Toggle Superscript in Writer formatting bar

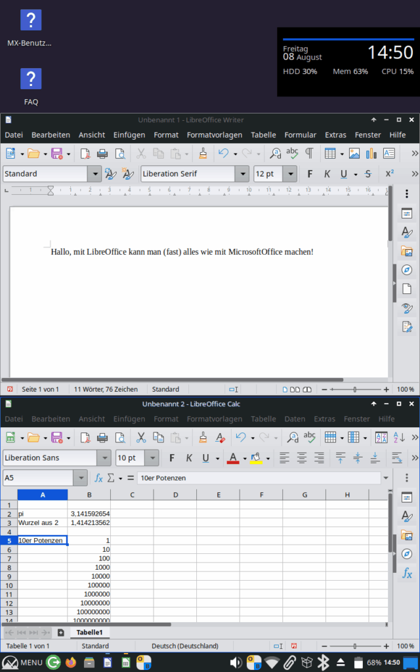coord(390,173)
